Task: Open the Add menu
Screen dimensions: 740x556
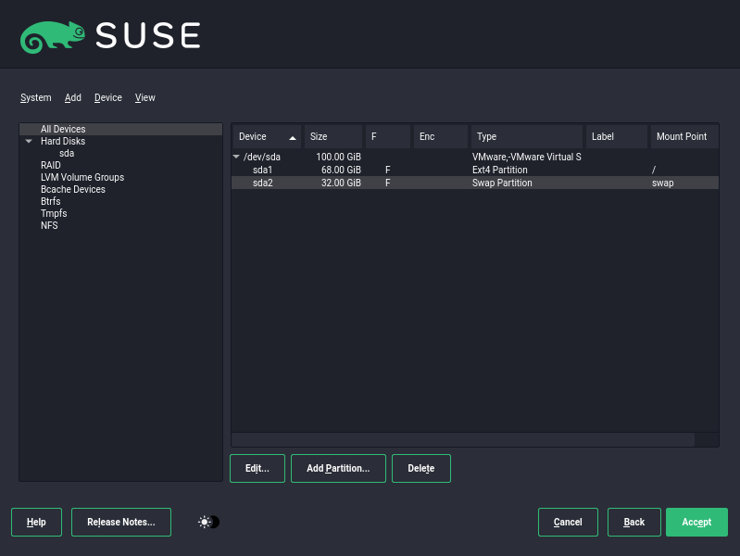Action: [x=72, y=98]
